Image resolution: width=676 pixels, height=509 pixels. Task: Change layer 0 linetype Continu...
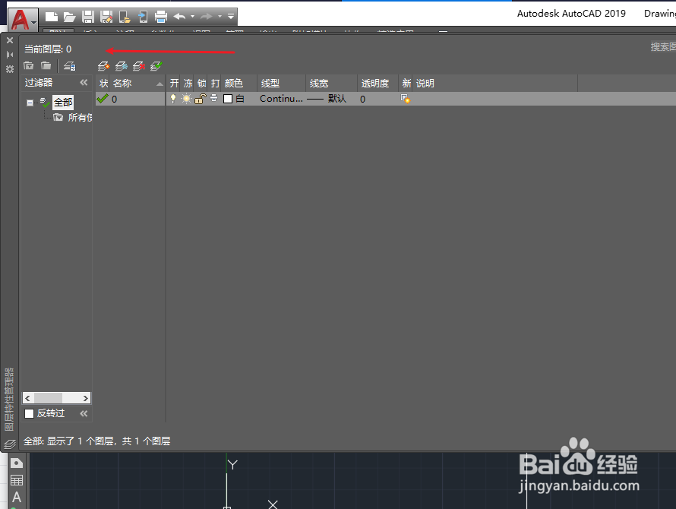tap(281, 99)
